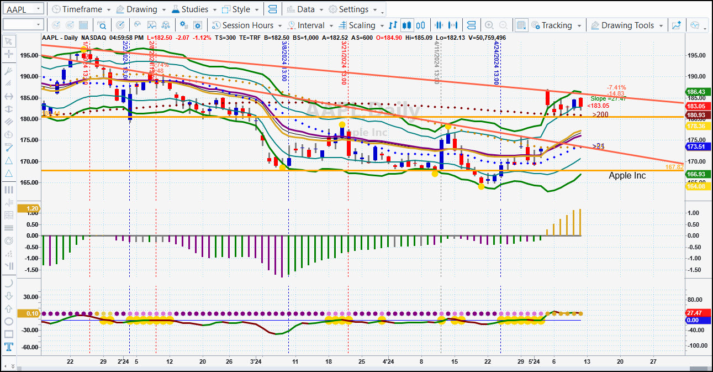This screenshot has height=372, width=713.
Task: Select the blue angled line drawing tool
Action: coord(9,148)
